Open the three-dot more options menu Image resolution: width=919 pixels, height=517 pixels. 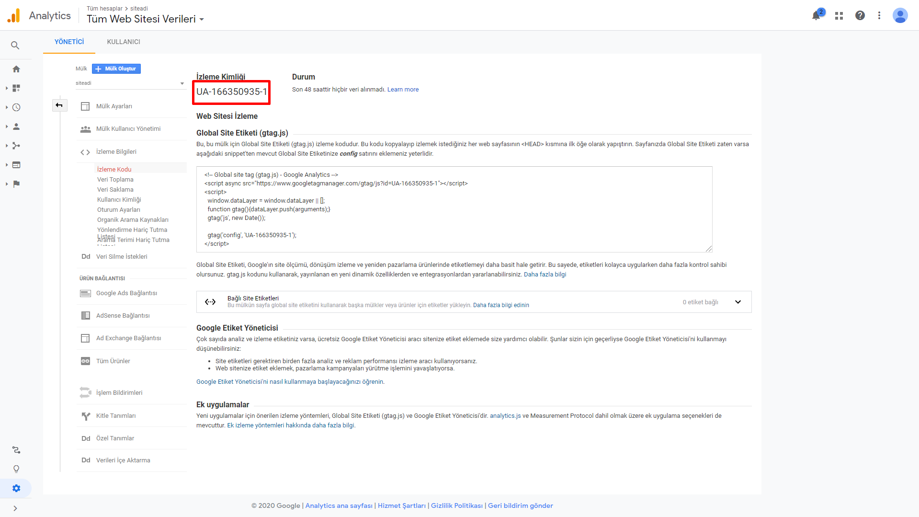[879, 15]
